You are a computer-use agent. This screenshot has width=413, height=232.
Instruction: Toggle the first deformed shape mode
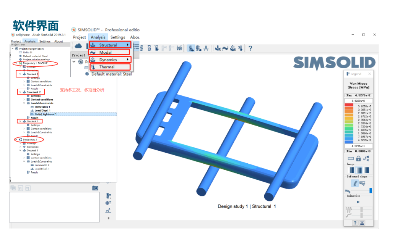click(355, 184)
